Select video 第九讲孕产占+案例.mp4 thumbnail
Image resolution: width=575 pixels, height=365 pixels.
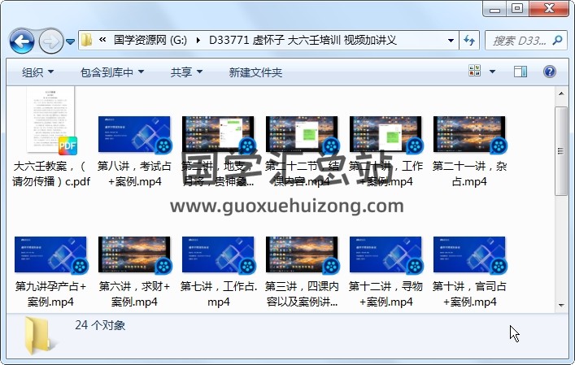tap(50, 254)
